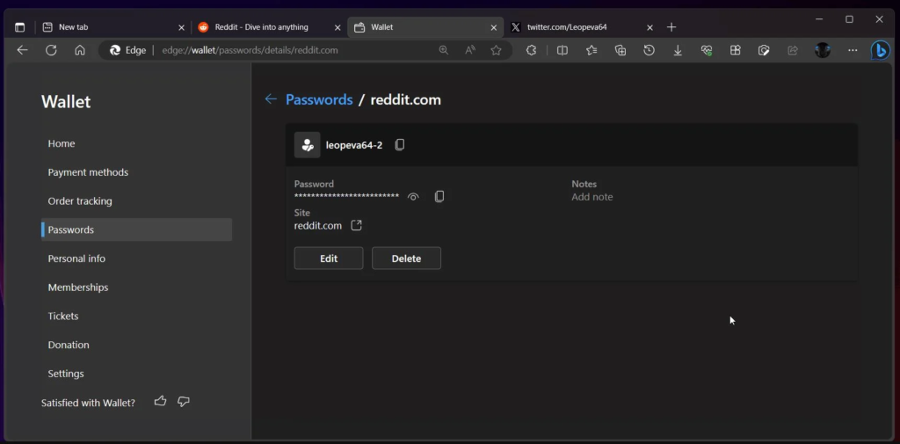The image size is (900, 444).
Task: Reveal the hidden reddit.com password
Action: (413, 197)
